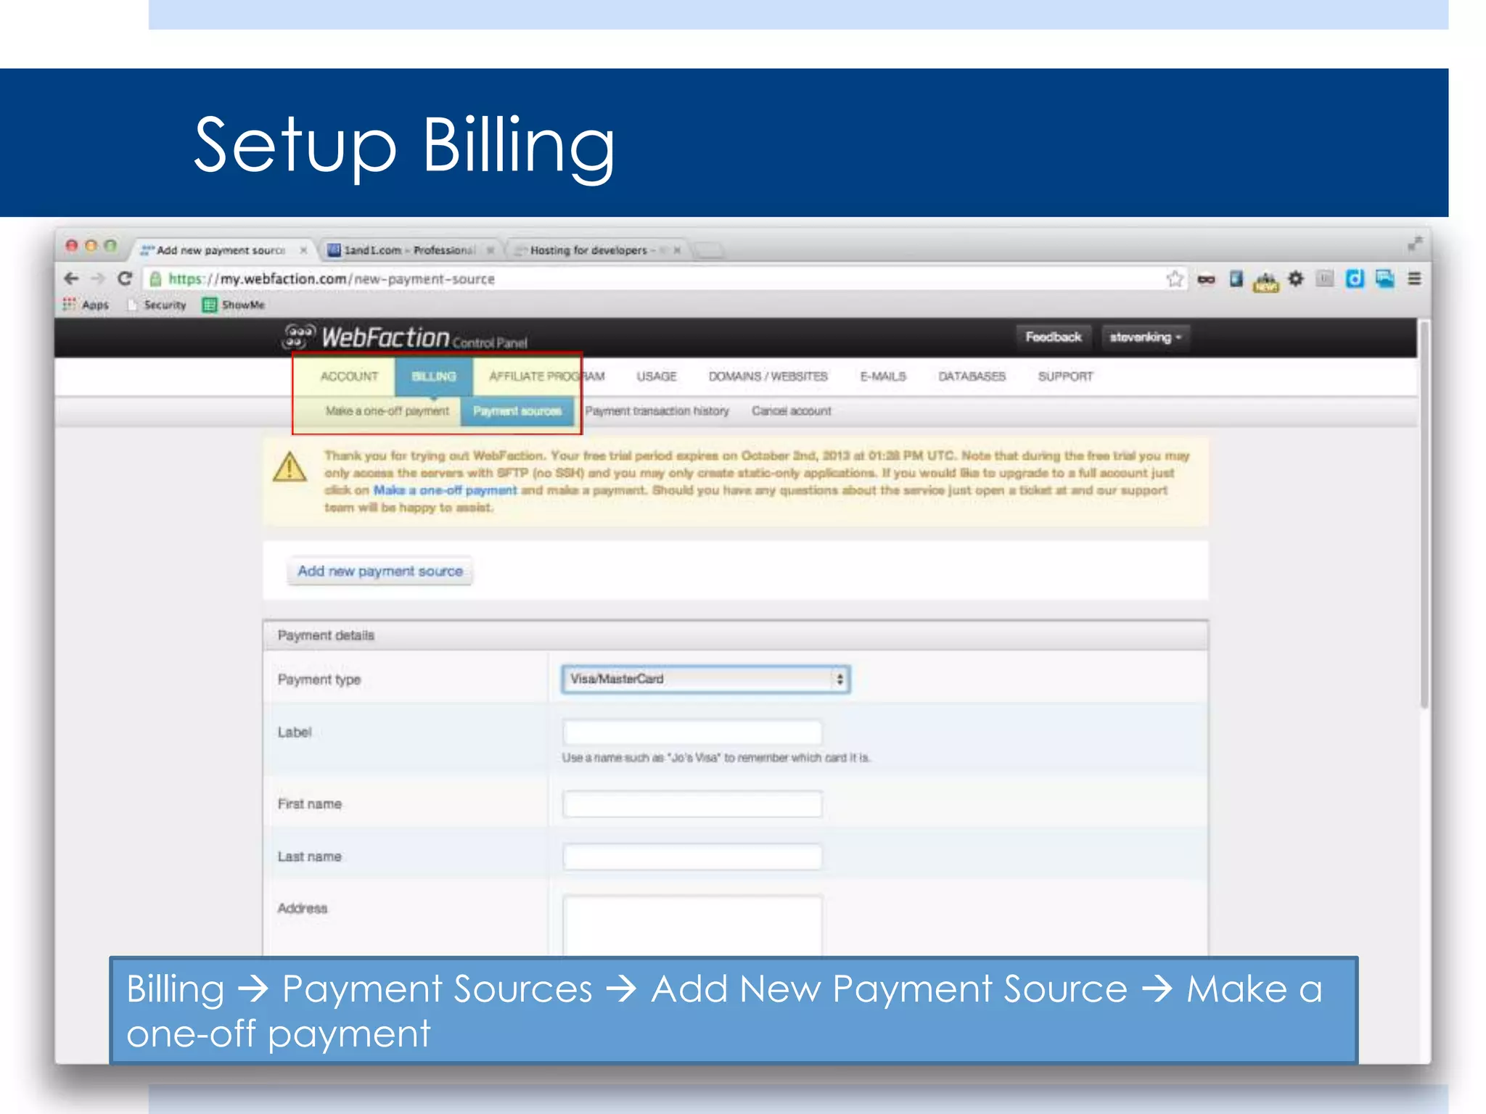Viewport: 1486px width, 1114px height.
Task: Open the Apps grid bookmark shortcut
Action: 86,305
